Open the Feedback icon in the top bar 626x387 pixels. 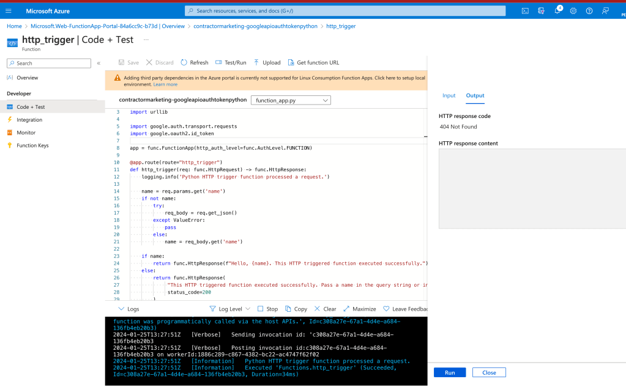[x=605, y=11]
